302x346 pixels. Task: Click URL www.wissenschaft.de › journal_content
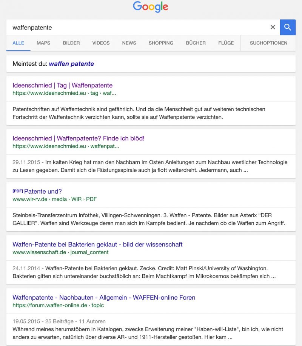[60, 252]
